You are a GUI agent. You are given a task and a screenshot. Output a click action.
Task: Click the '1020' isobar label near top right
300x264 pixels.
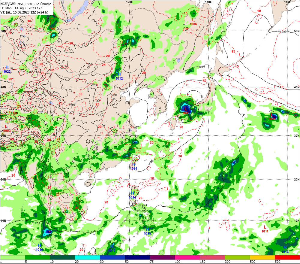click(283, 32)
